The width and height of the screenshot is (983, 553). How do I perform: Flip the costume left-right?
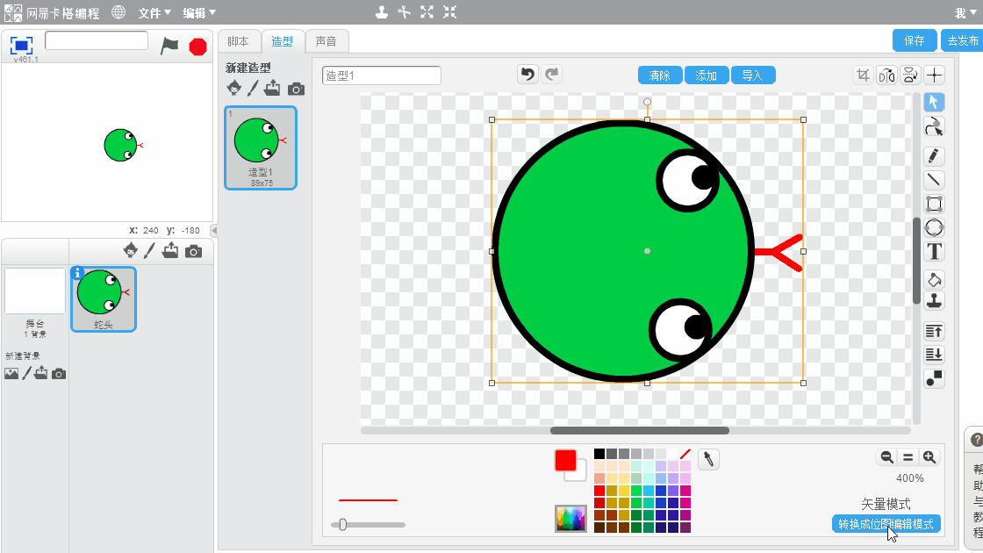tap(886, 75)
